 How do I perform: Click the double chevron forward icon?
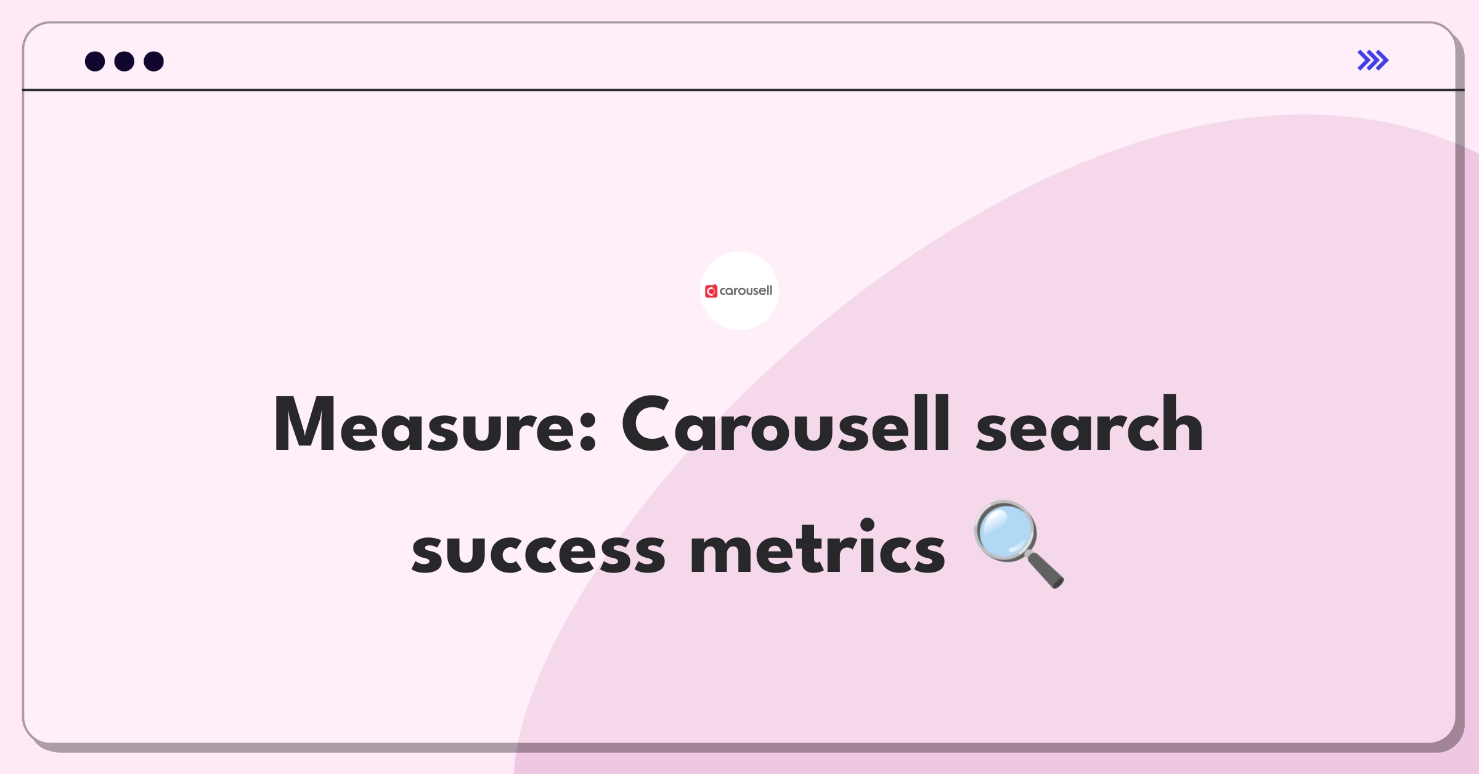(x=1374, y=60)
